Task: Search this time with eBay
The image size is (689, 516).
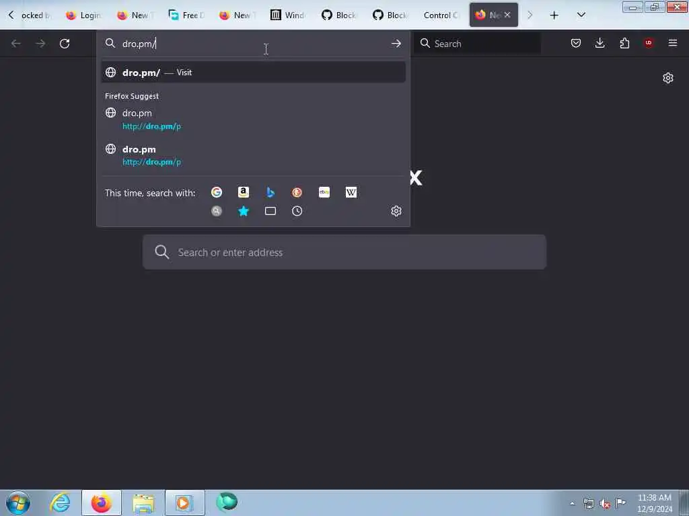Action: [324, 192]
